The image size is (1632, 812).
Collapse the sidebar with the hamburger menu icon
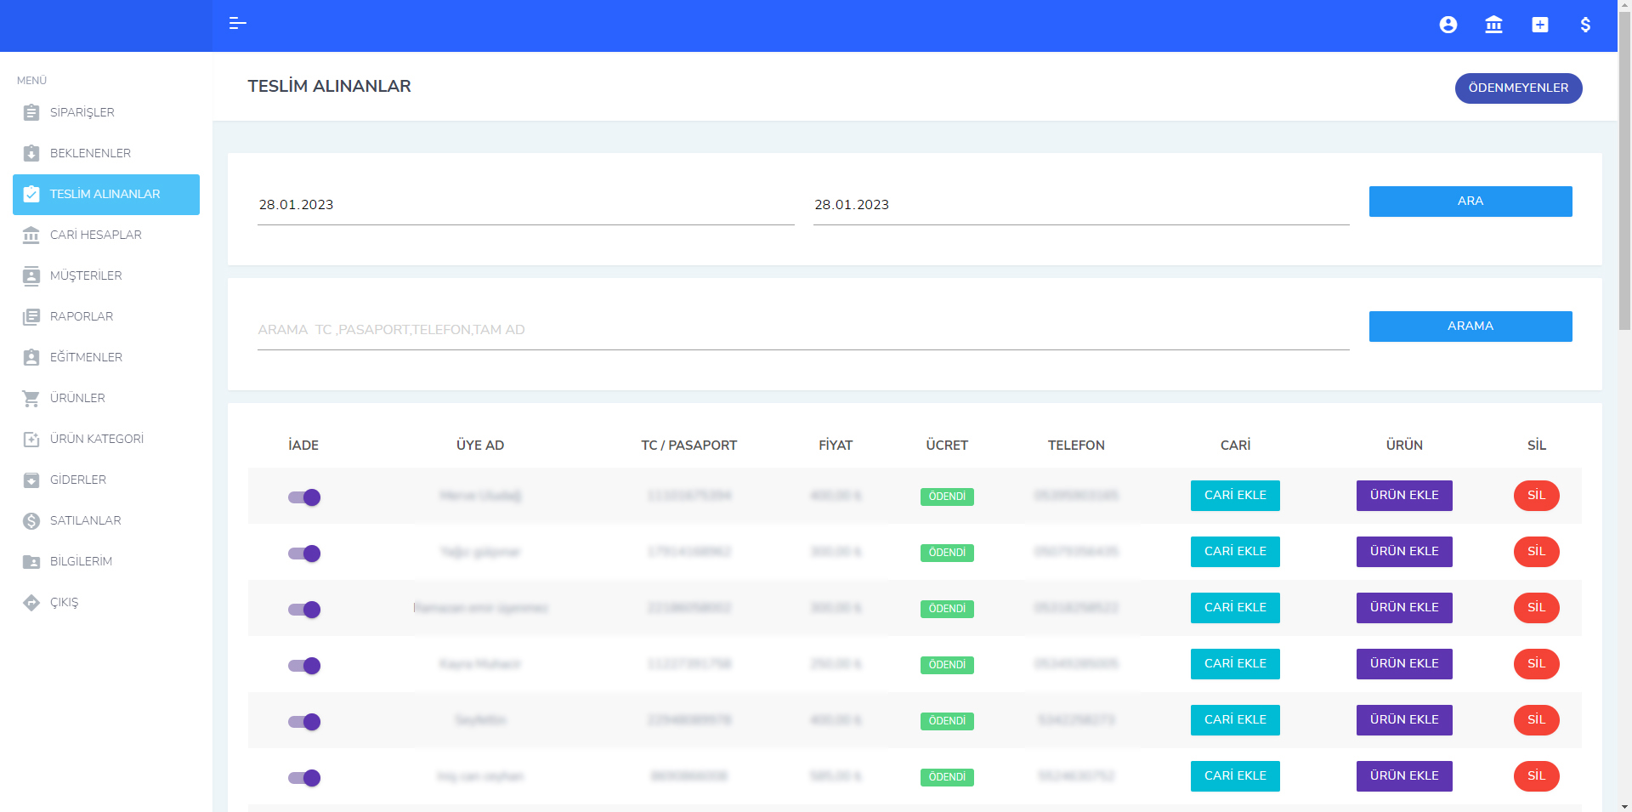pyautogui.click(x=238, y=24)
